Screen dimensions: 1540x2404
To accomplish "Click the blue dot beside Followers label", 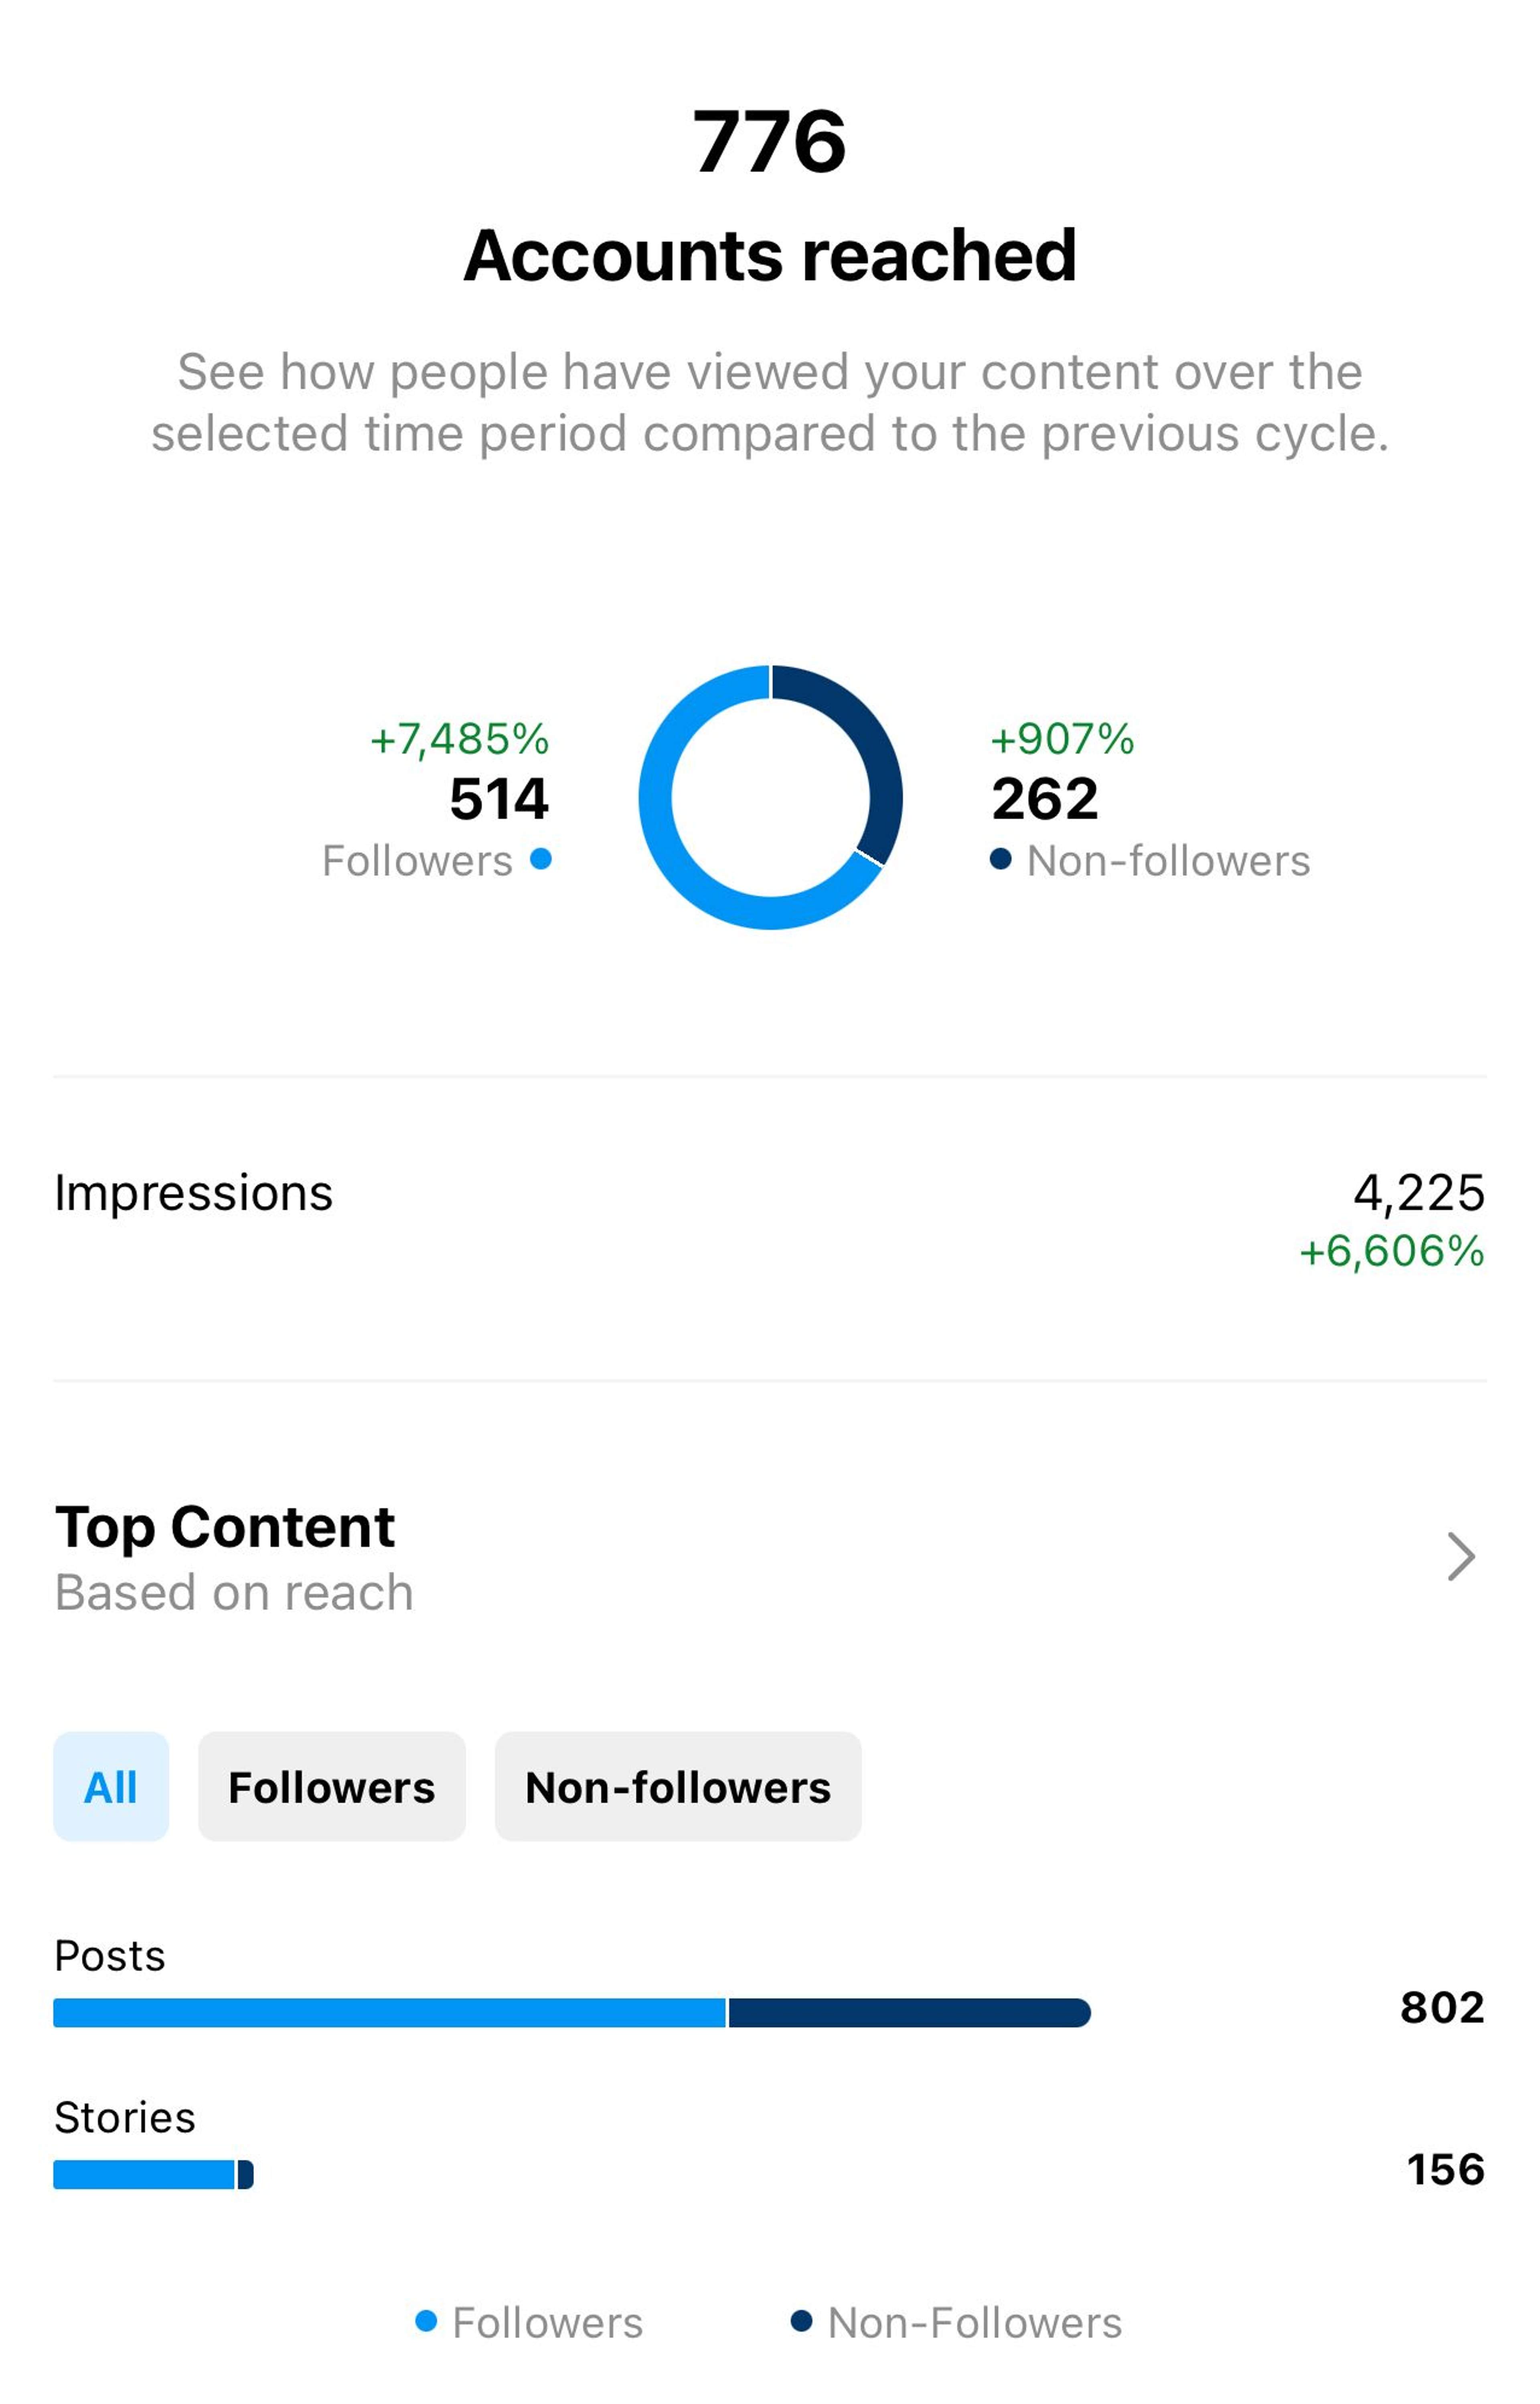I will click(541, 859).
